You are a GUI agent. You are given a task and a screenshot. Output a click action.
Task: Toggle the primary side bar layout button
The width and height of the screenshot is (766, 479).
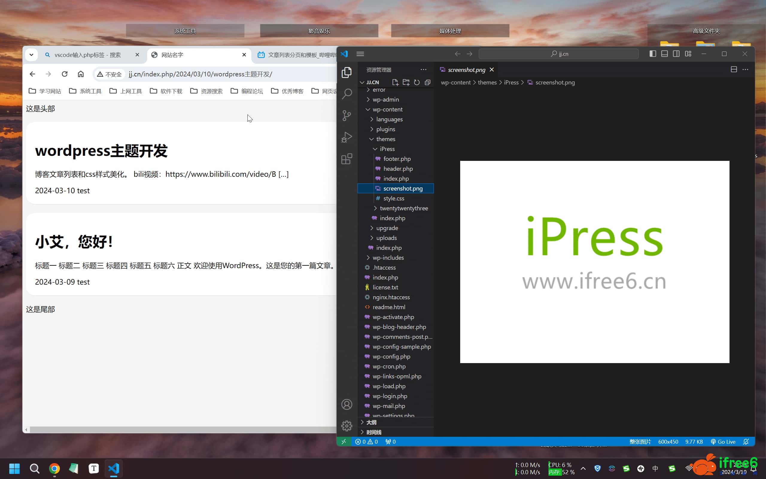652,54
